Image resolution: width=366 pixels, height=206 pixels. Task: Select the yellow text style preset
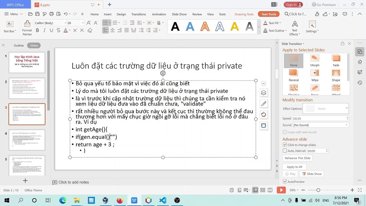pyautogui.click(x=235, y=27)
